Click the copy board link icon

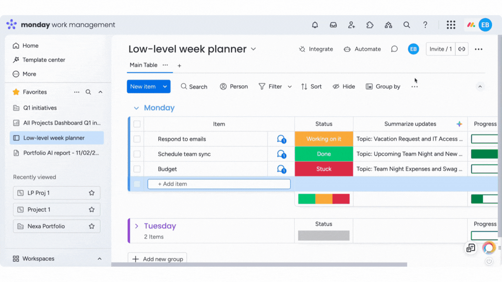(461, 49)
